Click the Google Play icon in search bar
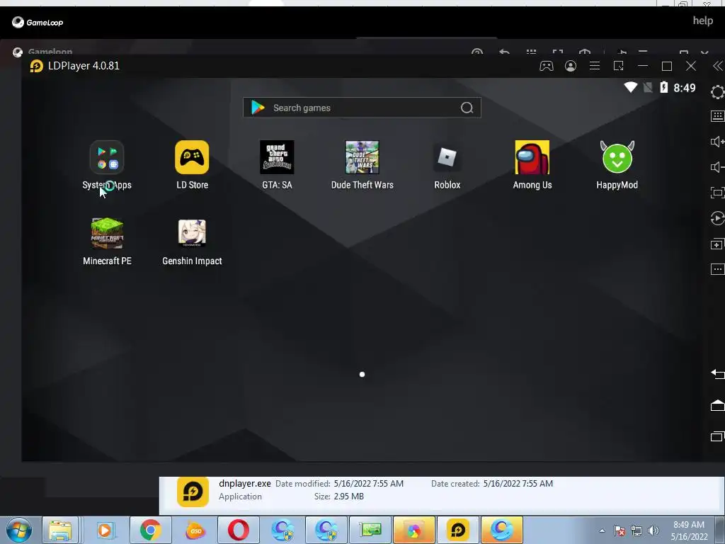The width and height of the screenshot is (725, 544). tap(258, 108)
